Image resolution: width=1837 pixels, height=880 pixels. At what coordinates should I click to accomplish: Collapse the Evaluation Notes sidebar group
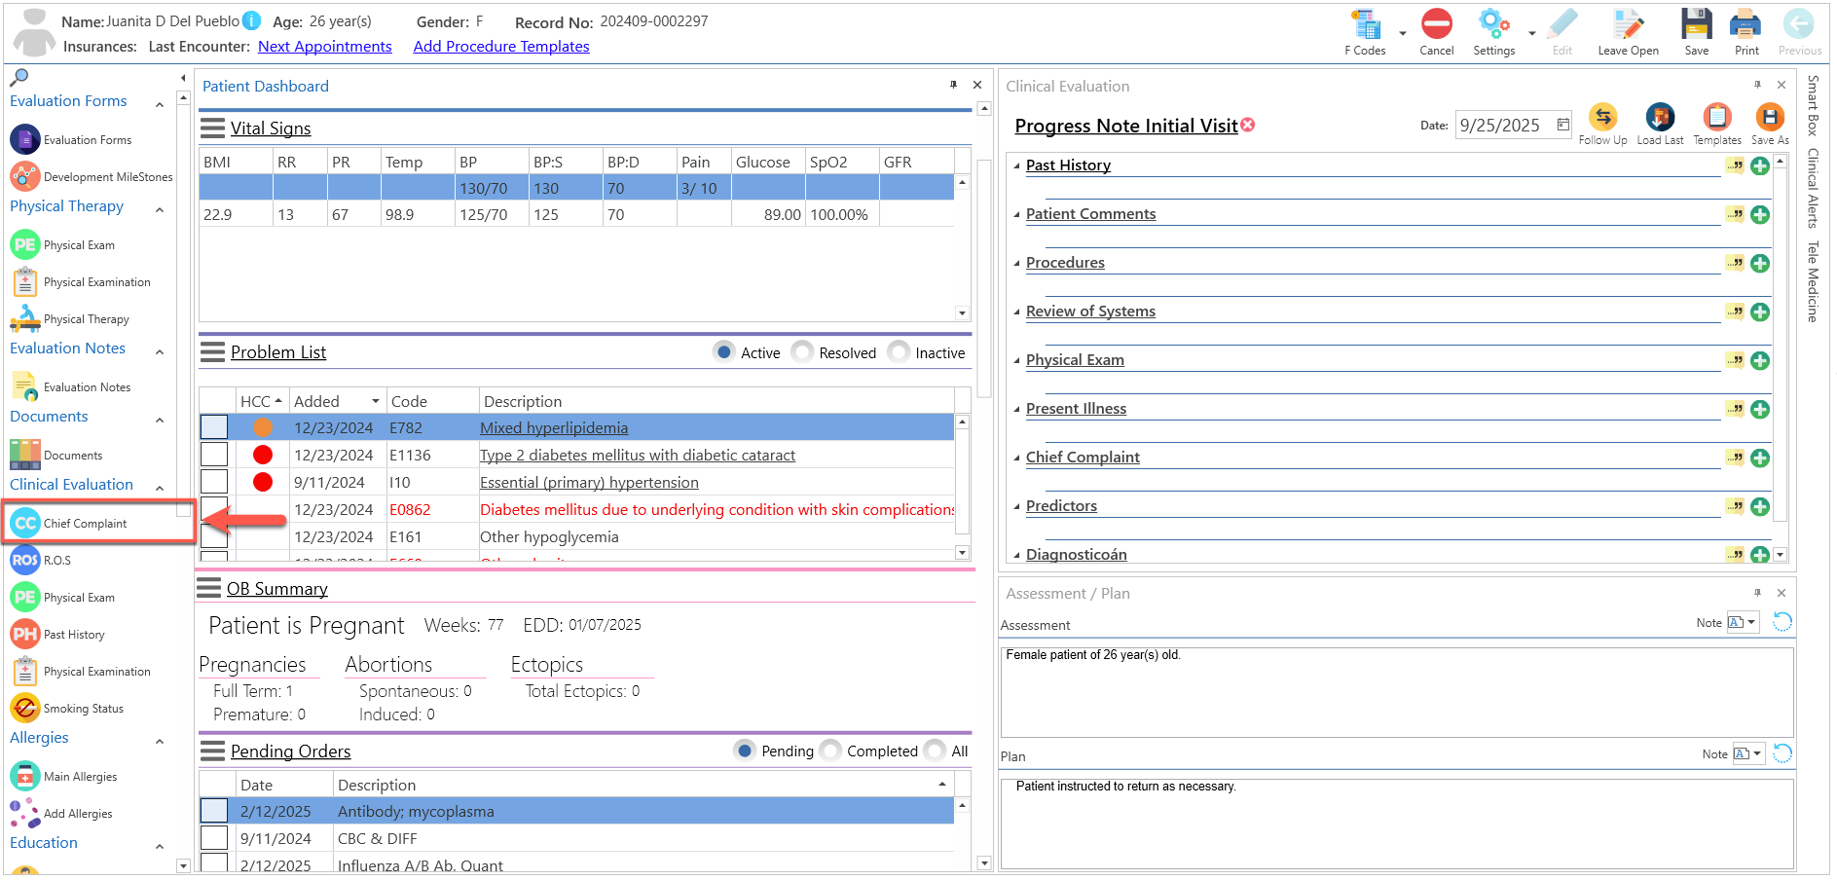click(160, 351)
